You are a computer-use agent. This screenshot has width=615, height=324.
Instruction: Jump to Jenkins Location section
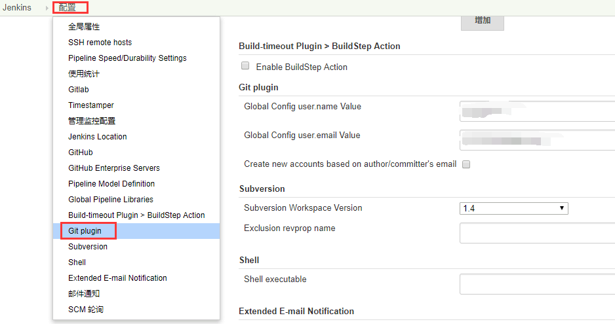(x=98, y=136)
